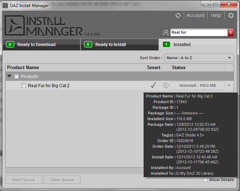240x191 pixels.
Task: Click the Smart column header
Action: pos(154,68)
